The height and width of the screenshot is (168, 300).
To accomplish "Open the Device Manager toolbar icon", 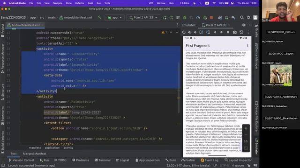I will (x=227, y=18).
